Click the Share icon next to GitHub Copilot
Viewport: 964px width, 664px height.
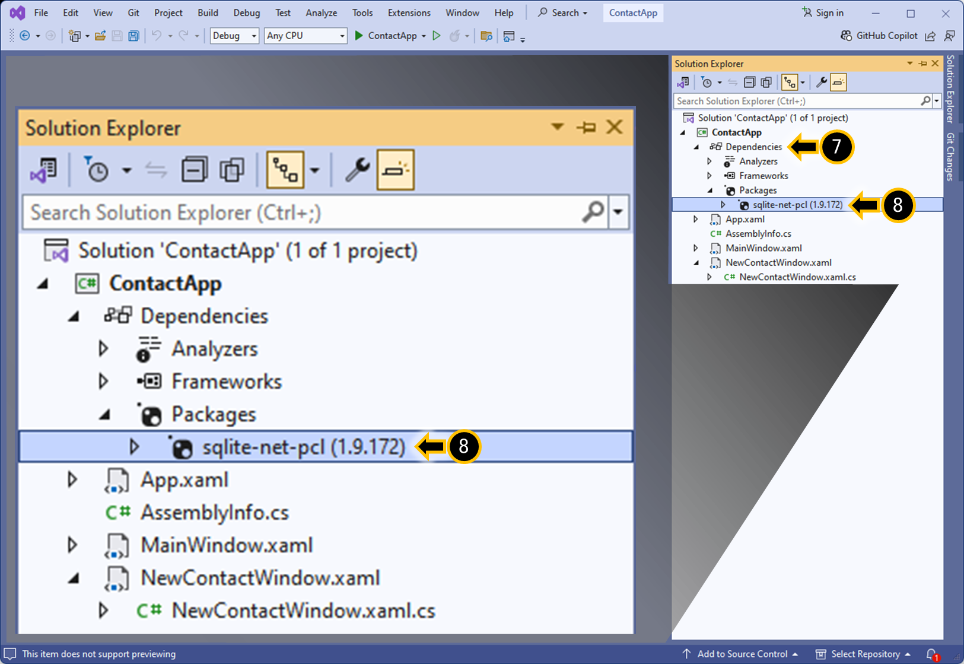[x=930, y=36]
